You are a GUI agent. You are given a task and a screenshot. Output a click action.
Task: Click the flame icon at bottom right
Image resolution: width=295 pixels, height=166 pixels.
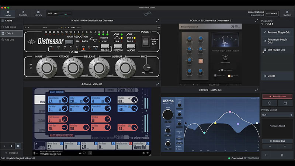(x=282, y=155)
